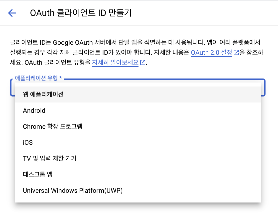Select the 웹 애플리케이션 option
278x214 pixels.
(x=138, y=94)
